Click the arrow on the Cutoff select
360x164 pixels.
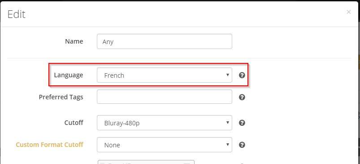tap(228, 122)
